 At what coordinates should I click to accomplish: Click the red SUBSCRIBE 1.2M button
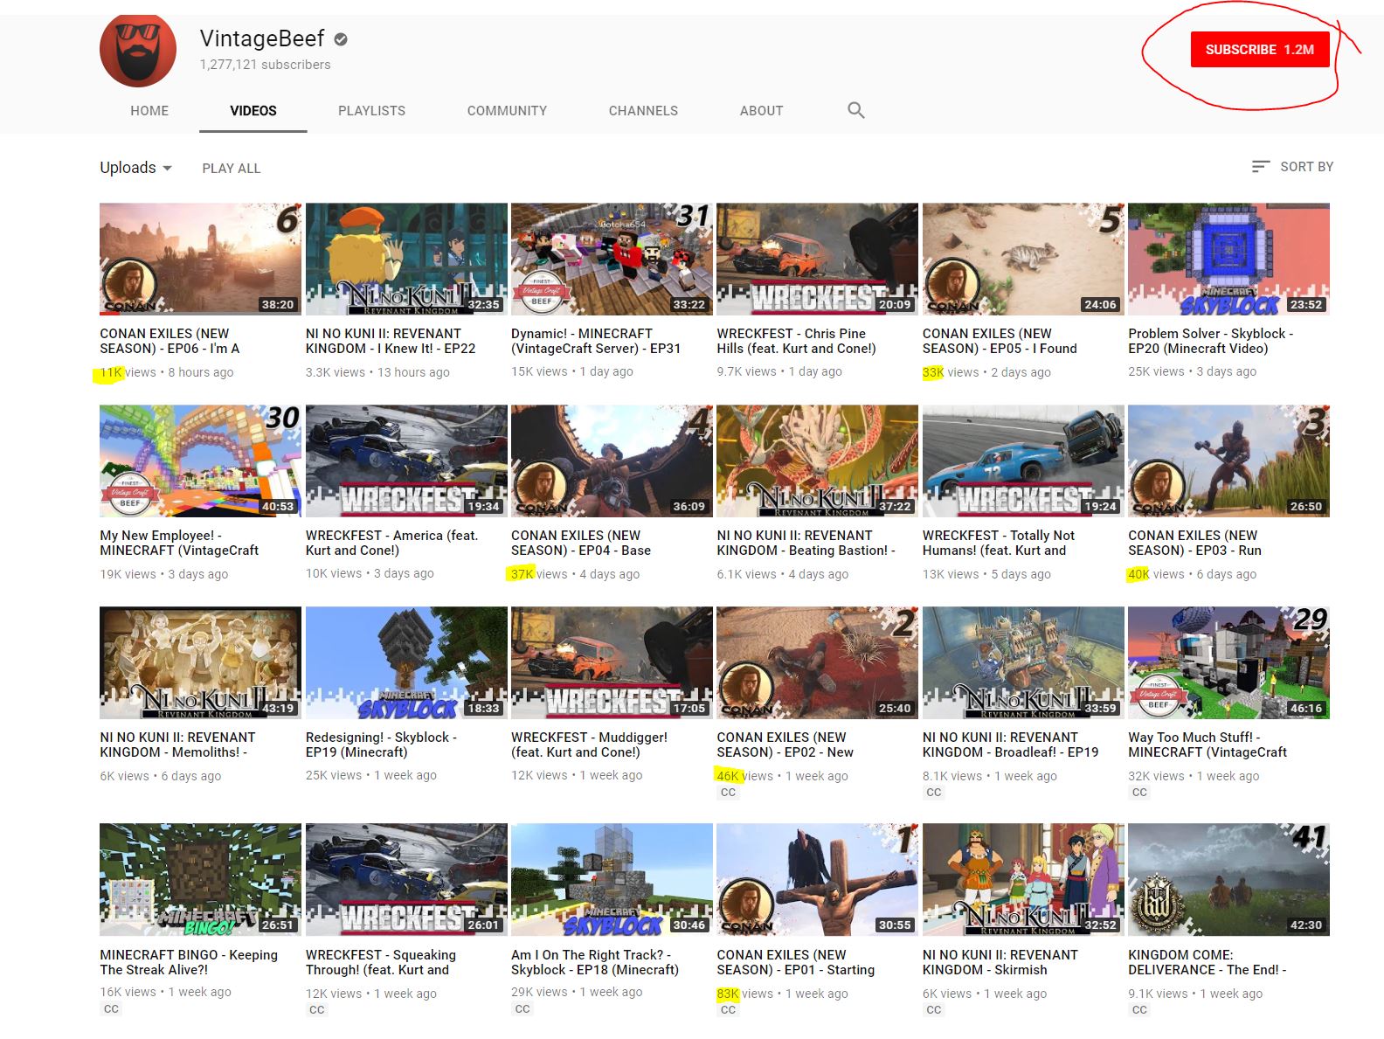pos(1260,50)
